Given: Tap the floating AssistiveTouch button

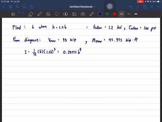Looking at the screenshot, I should coord(110,6).
